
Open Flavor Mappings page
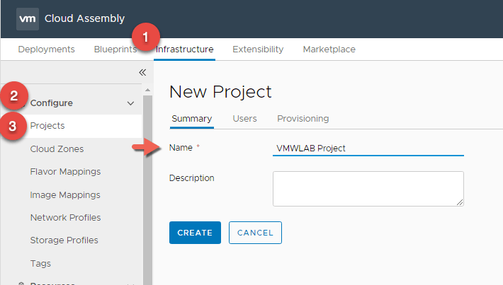coord(65,172)
